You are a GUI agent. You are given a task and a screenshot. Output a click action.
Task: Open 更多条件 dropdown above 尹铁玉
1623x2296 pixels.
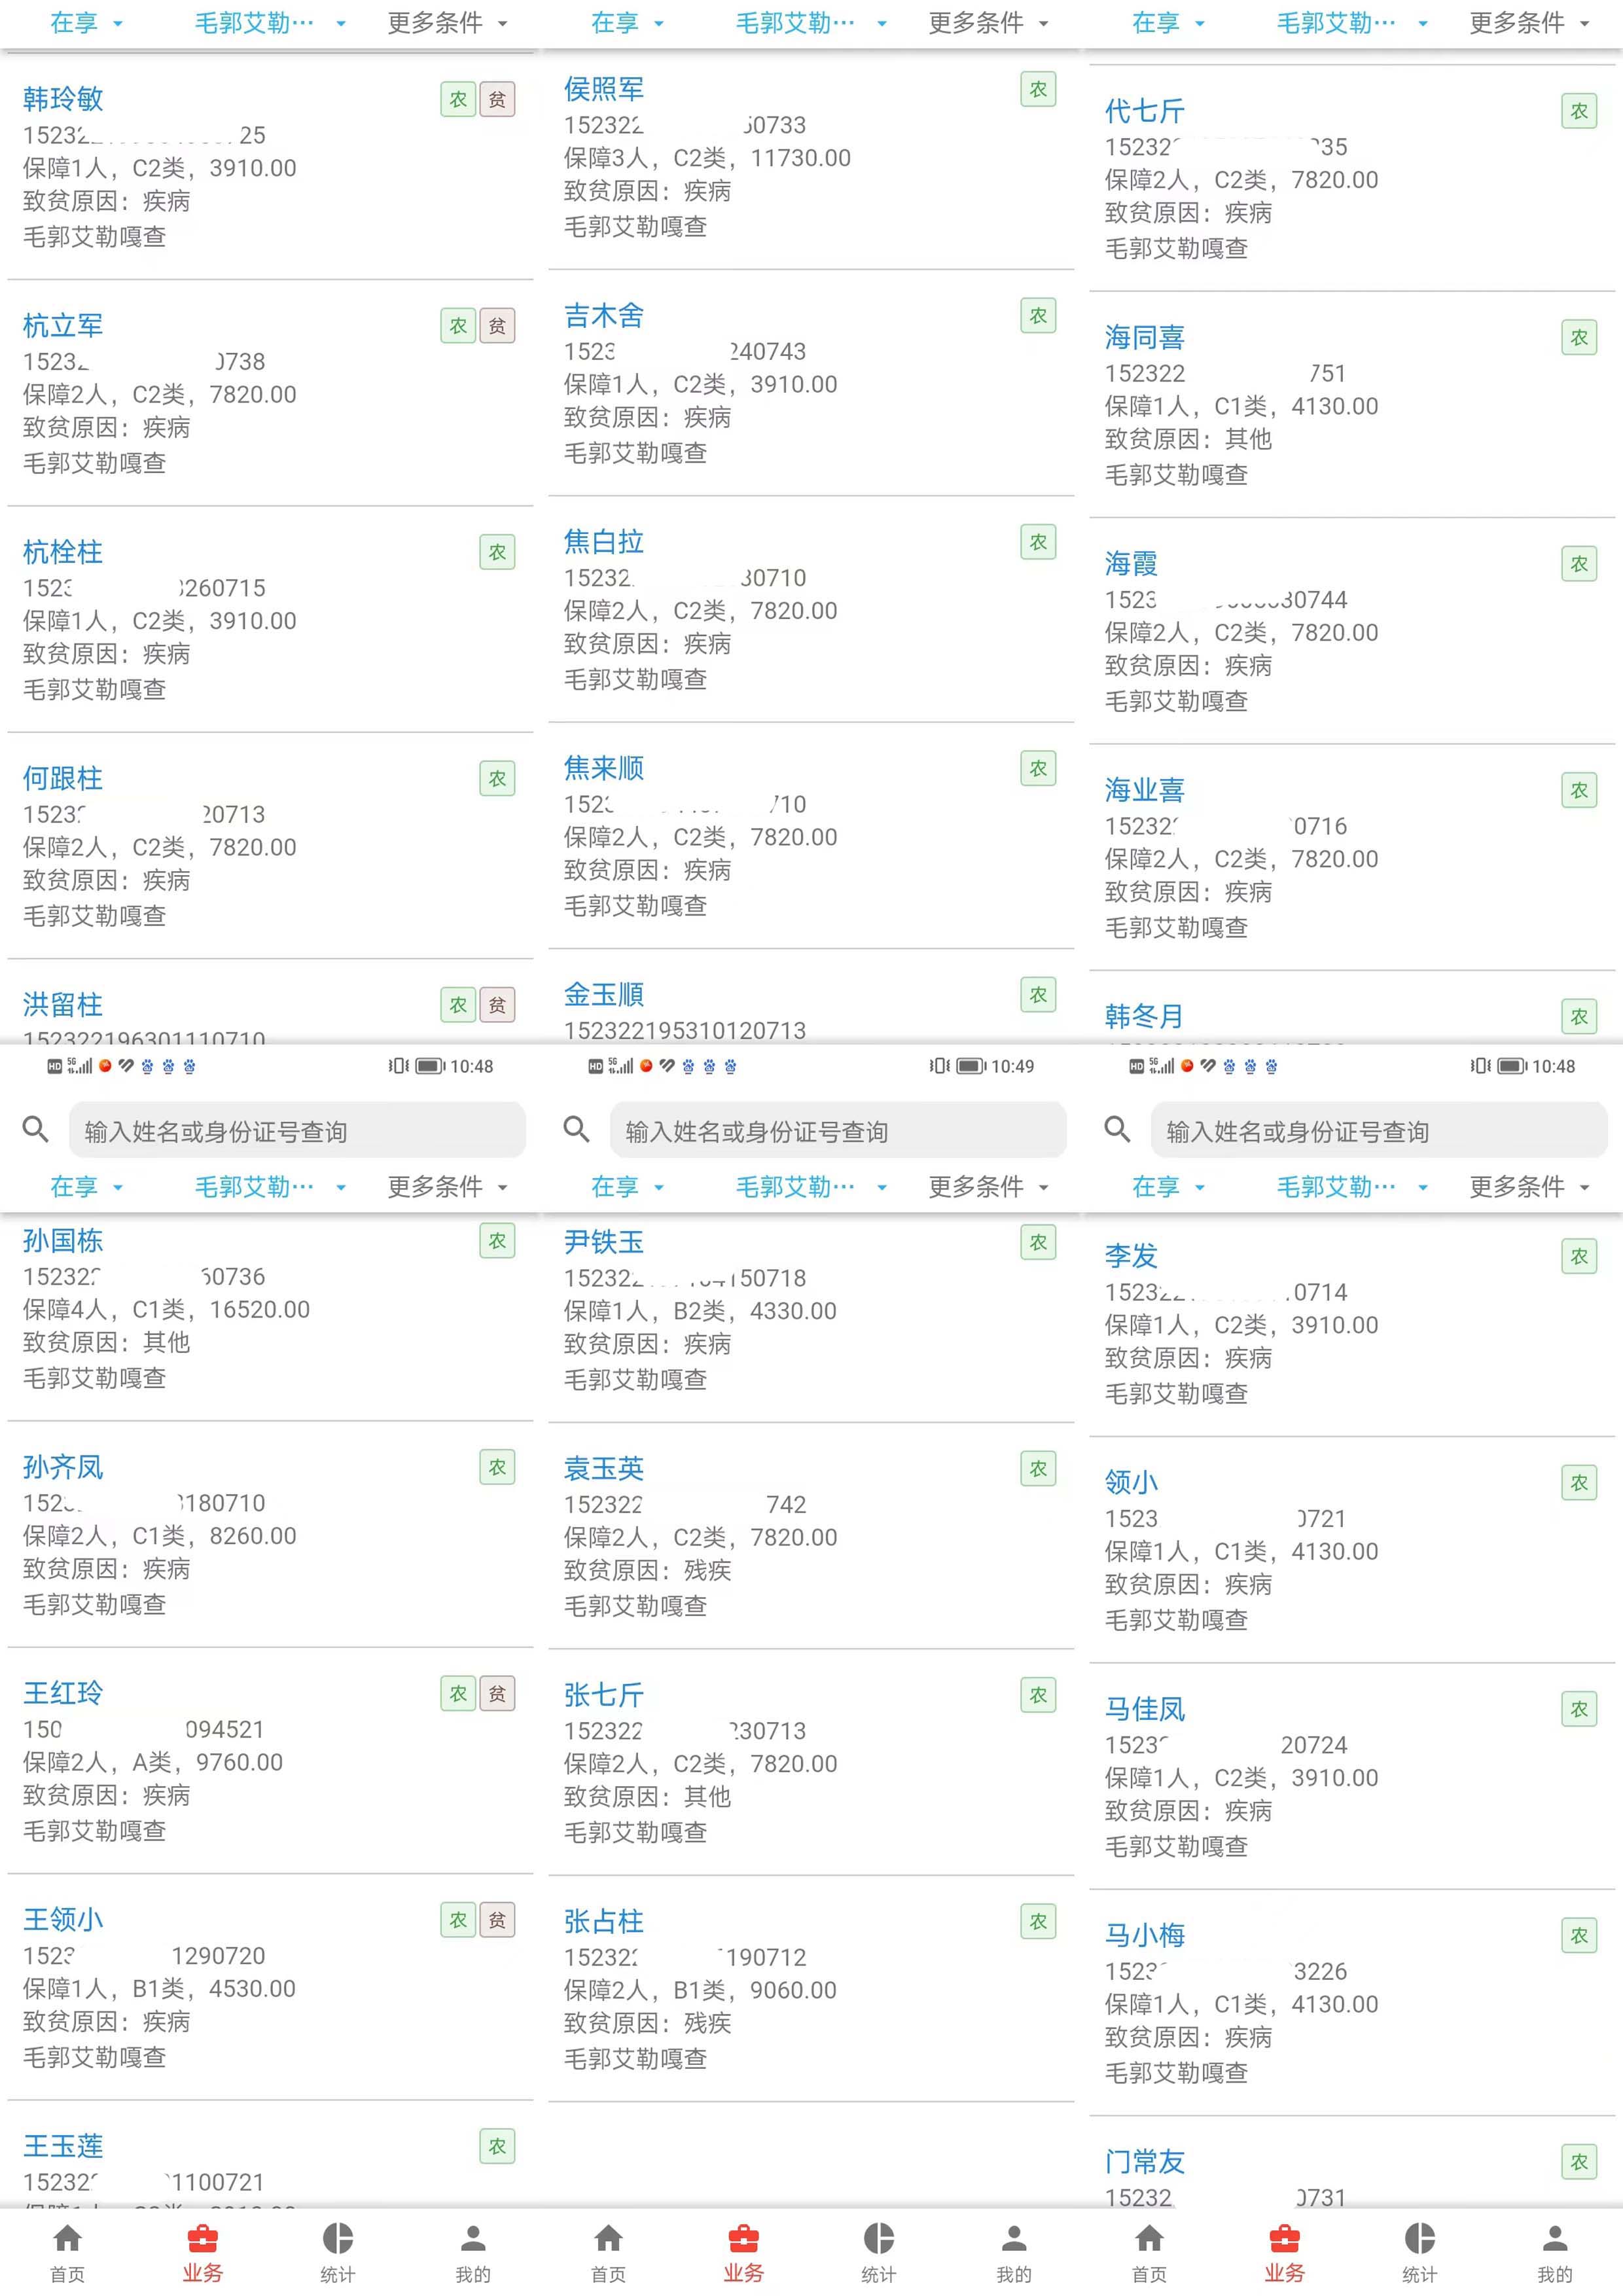(x=988, y=1187)
